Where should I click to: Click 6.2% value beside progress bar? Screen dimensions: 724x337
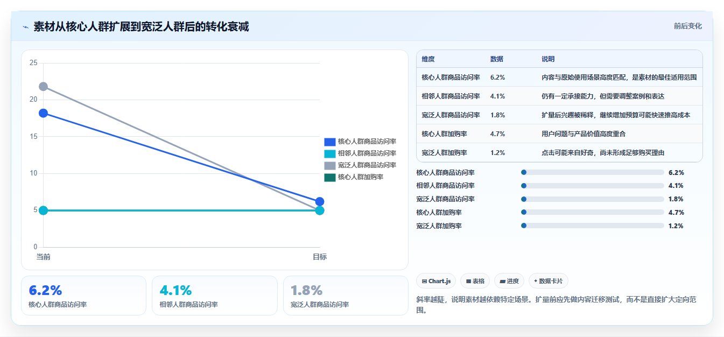coord(676,173)
